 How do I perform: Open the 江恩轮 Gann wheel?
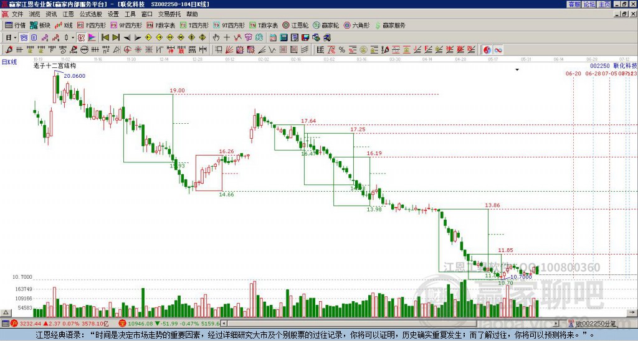[x=295, y=25]
